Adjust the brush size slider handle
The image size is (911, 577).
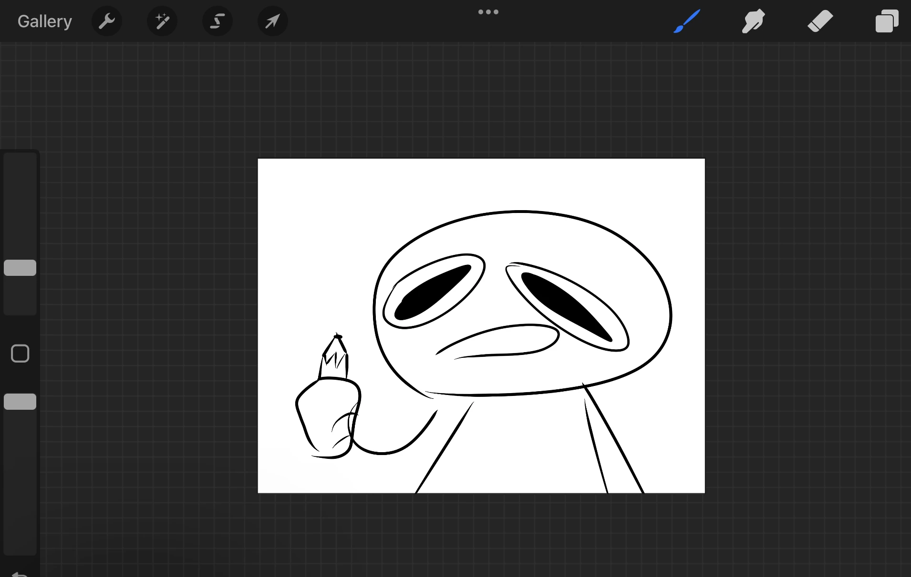pyautogui.click(x=20, y=267)
